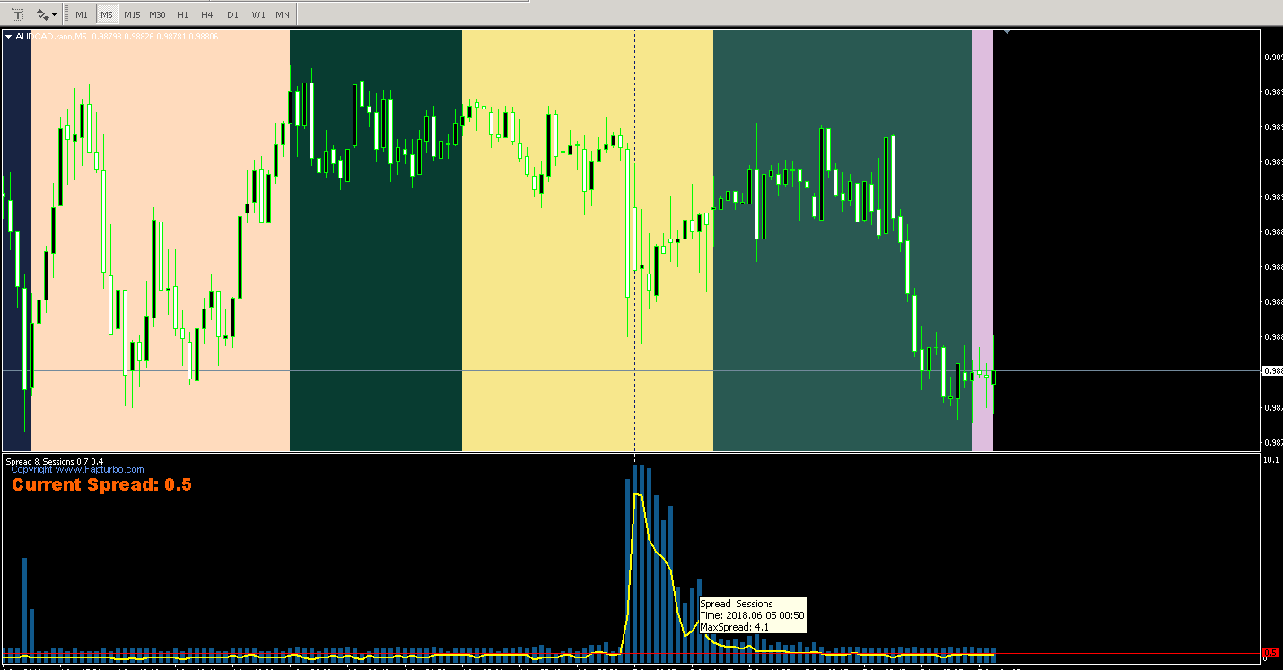The height and width of the screenshot is (670, 1283).
Task: Switch chart to D1 daily timeframe
Action: coord(232,14)
